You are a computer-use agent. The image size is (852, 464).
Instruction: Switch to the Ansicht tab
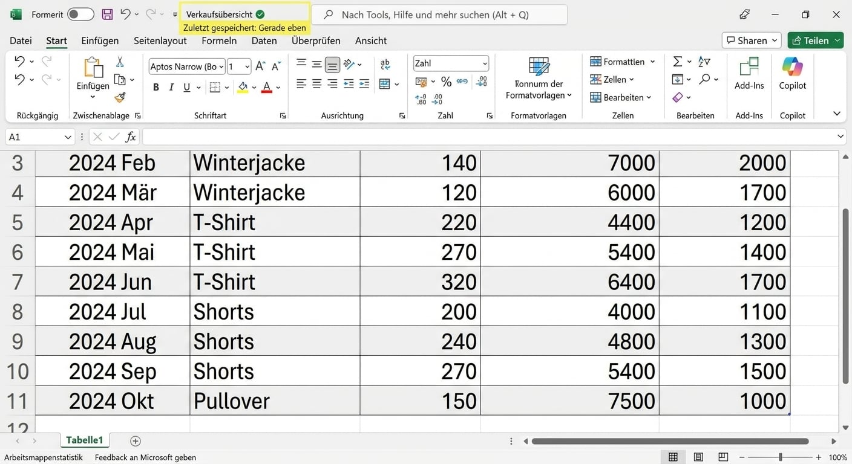(x=371, y=40)
